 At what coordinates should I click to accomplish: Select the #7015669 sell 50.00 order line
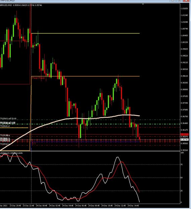[x=8, y=118]
